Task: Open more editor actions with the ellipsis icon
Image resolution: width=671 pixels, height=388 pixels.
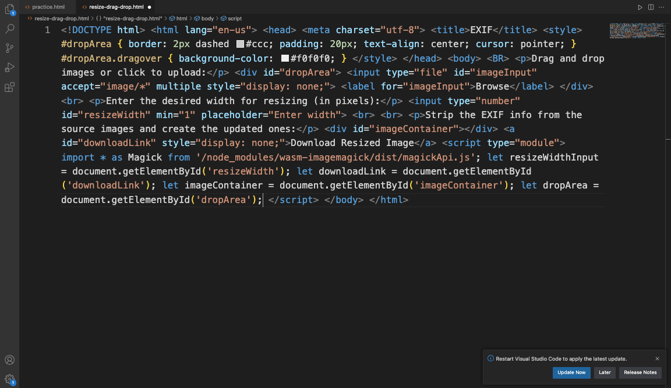Action: (x=661, y=6)
